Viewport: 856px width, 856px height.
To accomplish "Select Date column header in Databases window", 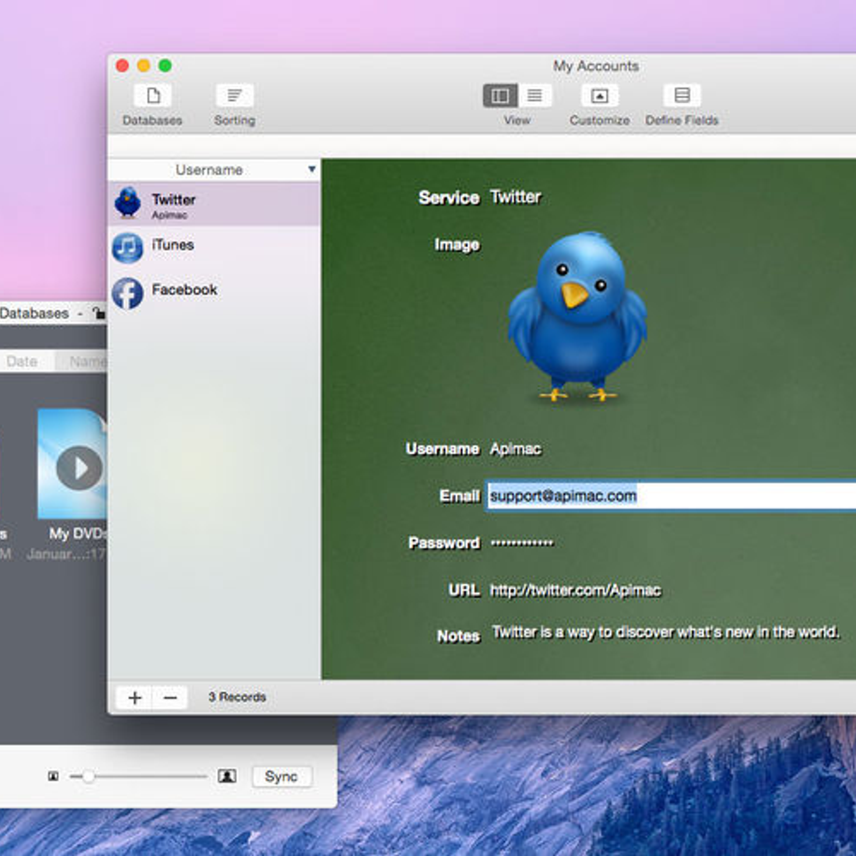I will click(x=22, y=362).
